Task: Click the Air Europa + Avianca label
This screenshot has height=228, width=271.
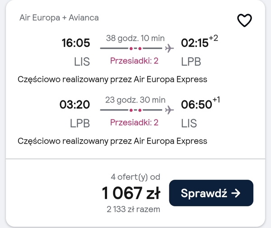Action: pyautogui.click(x=59, y=18)
